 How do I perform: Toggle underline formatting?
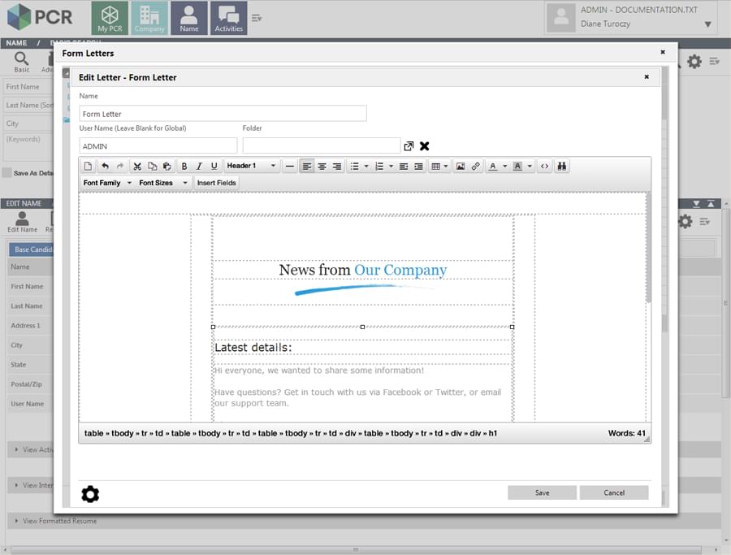214,166
